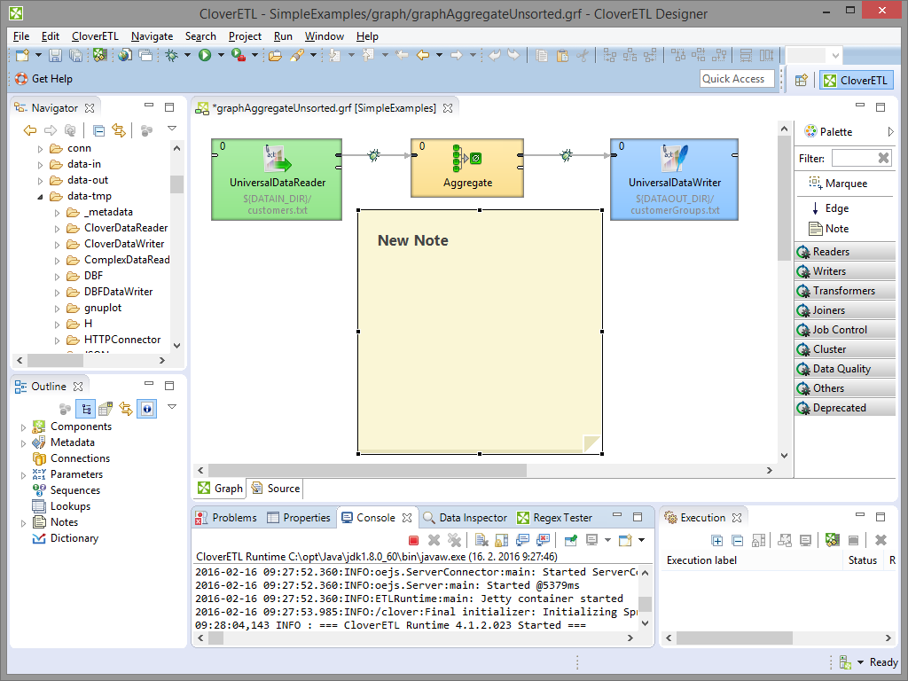Click the green Run graph button
This screenshot has height=681, width=908.
click(205, 55)
